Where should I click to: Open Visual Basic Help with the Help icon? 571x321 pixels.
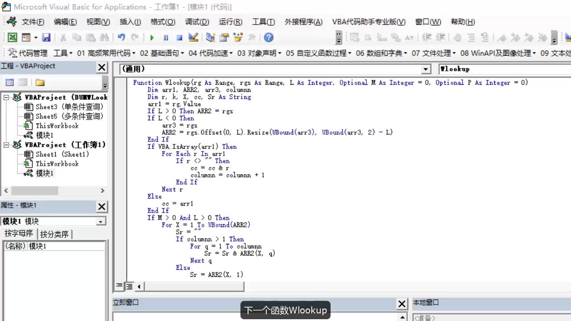pos(268,37)
